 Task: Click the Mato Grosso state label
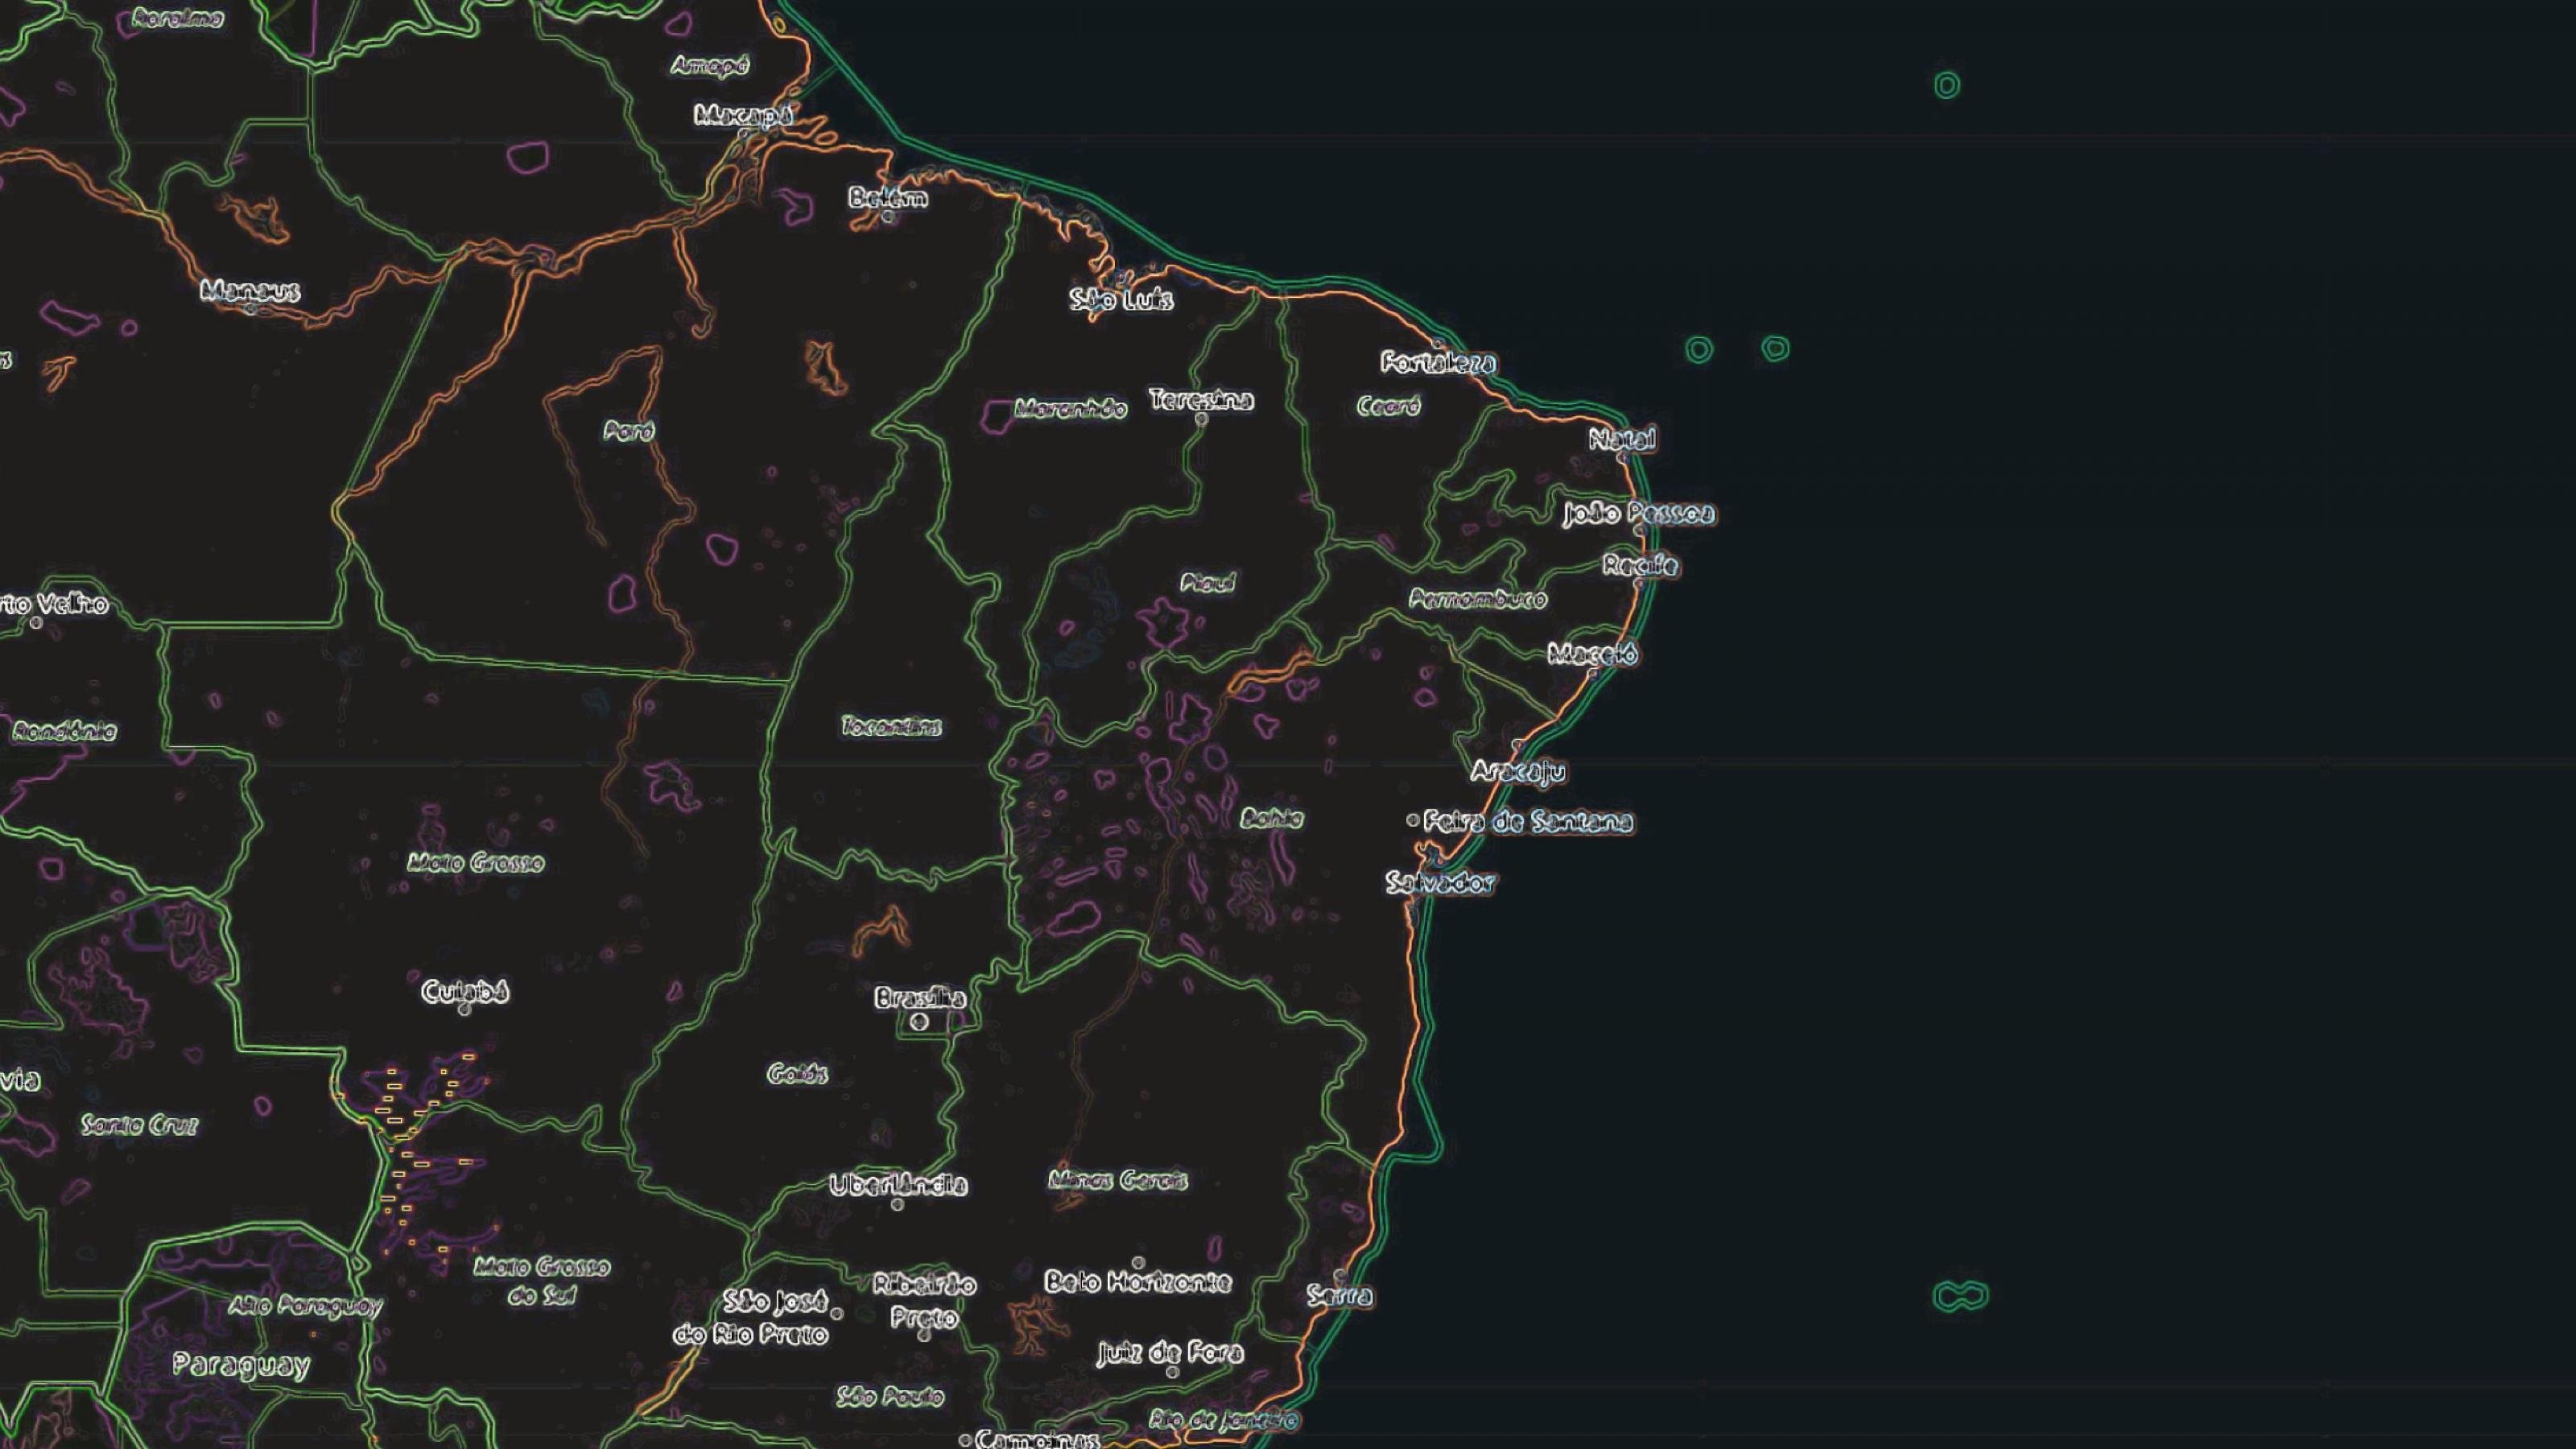[x=476, y=862]
